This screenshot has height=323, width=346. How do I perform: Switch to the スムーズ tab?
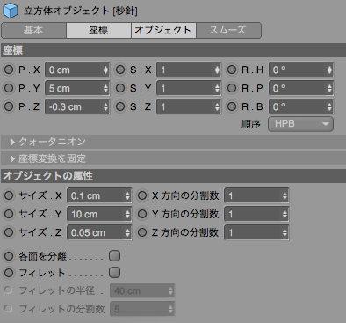[228, 30]
